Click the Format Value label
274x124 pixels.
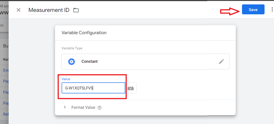tap(83, 108)
